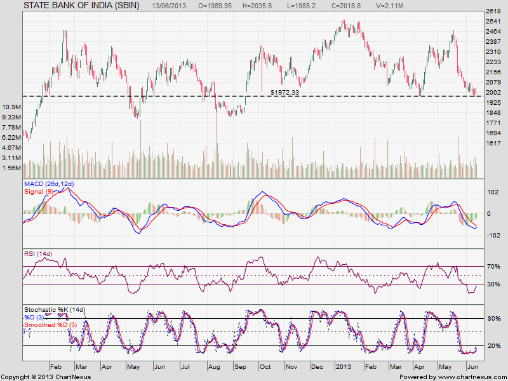Image resolution: width=508 pixels, height=381 pixels.
Task: Click the RSI (14d) legend label
Action: point(38,253)
